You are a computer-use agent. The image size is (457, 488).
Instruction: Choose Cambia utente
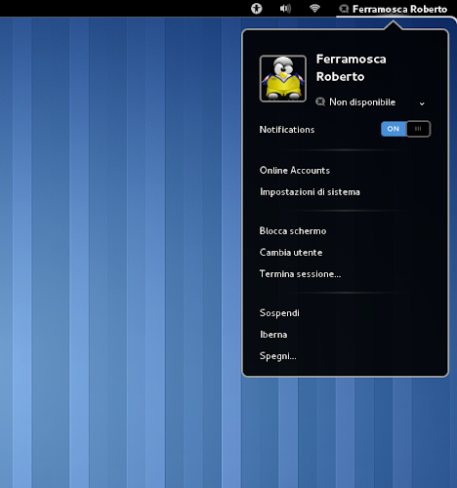[291, 253]
